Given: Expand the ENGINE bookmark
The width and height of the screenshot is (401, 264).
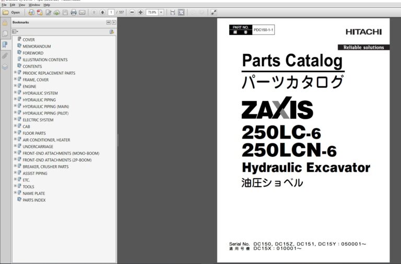Looking at the screenshot, I should coord(15,86).
